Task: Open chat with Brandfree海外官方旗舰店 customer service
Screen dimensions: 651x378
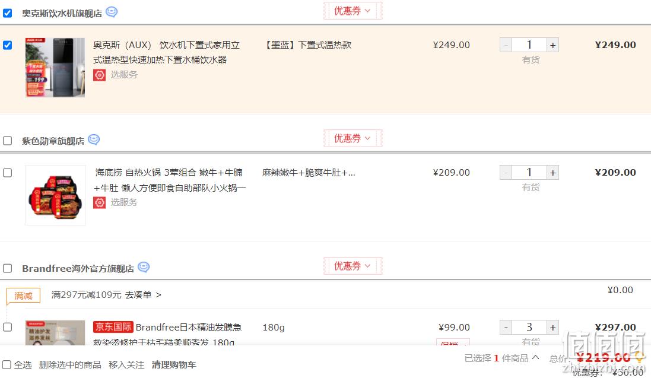Action: click(144, 267)
